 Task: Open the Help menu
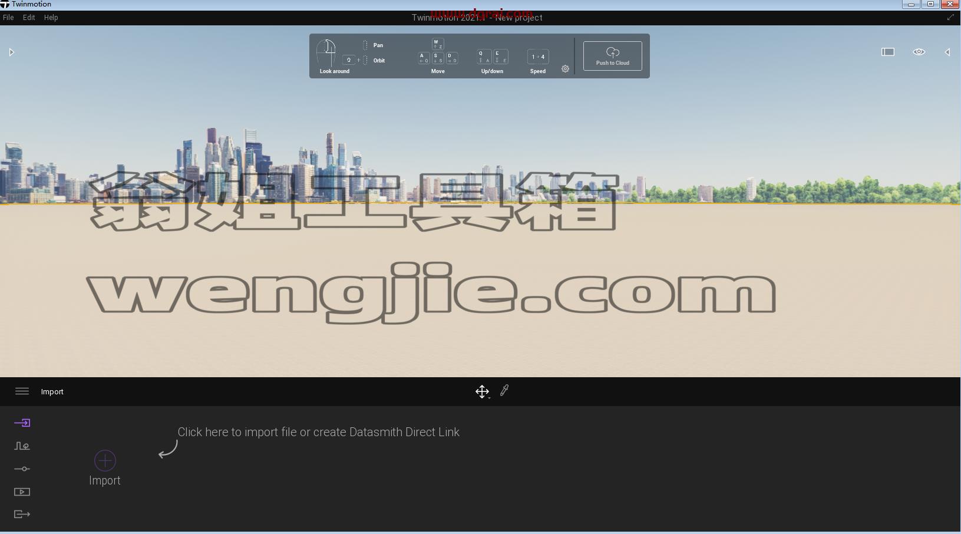pyautogui.click(x=51, y=18)
